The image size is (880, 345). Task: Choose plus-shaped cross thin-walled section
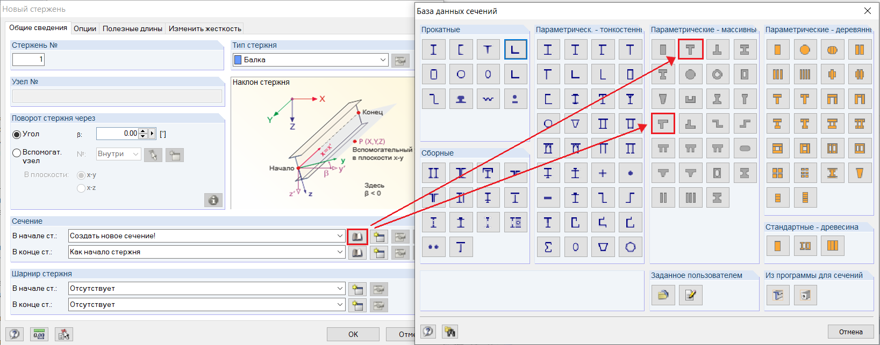tap(603, 173)
